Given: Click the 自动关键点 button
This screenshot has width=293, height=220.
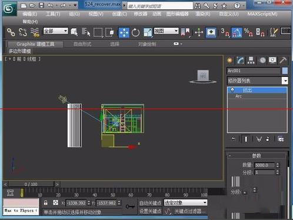Looking at the screenshot, I should click(x=150, y=203).
